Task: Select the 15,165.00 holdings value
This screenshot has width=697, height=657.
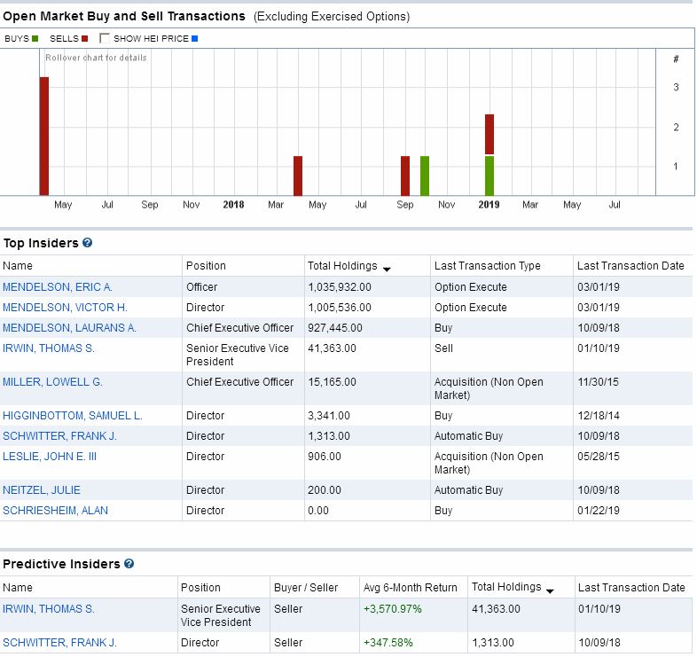Action: click(x=332, y=382)
